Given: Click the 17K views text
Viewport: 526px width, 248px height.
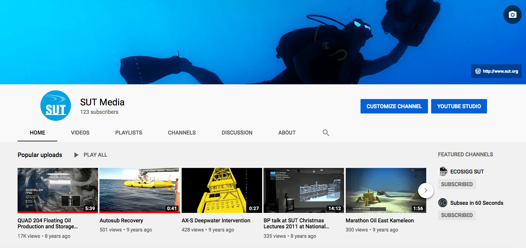Looking at the screenshot, I should click(x=29, y=236).
